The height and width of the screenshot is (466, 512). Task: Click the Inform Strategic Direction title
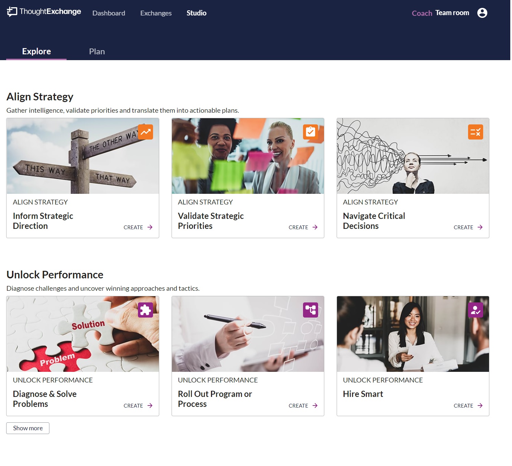(x=43, y=221)
